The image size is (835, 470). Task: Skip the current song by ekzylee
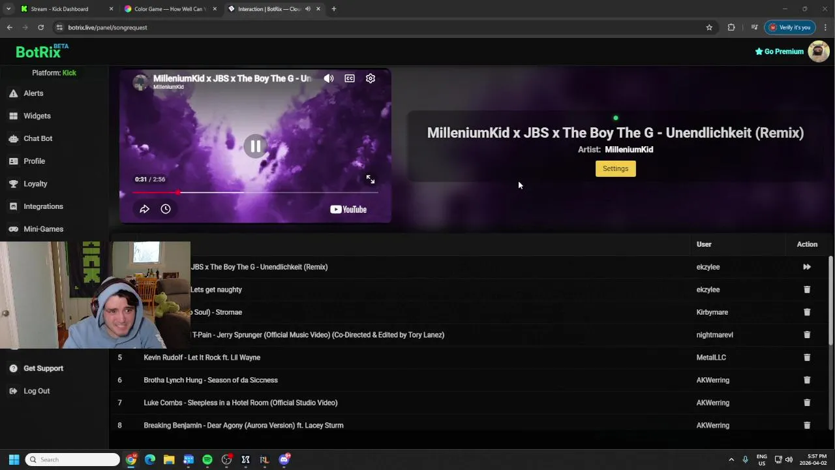(807, 267)
